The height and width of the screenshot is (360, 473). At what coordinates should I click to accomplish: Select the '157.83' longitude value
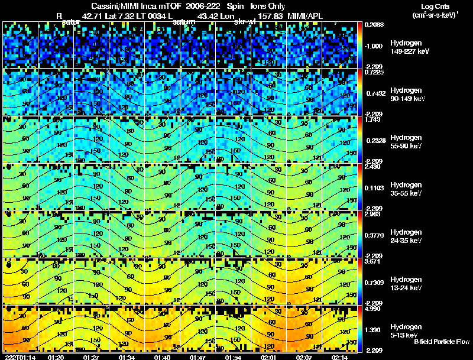tap(270, 16)
